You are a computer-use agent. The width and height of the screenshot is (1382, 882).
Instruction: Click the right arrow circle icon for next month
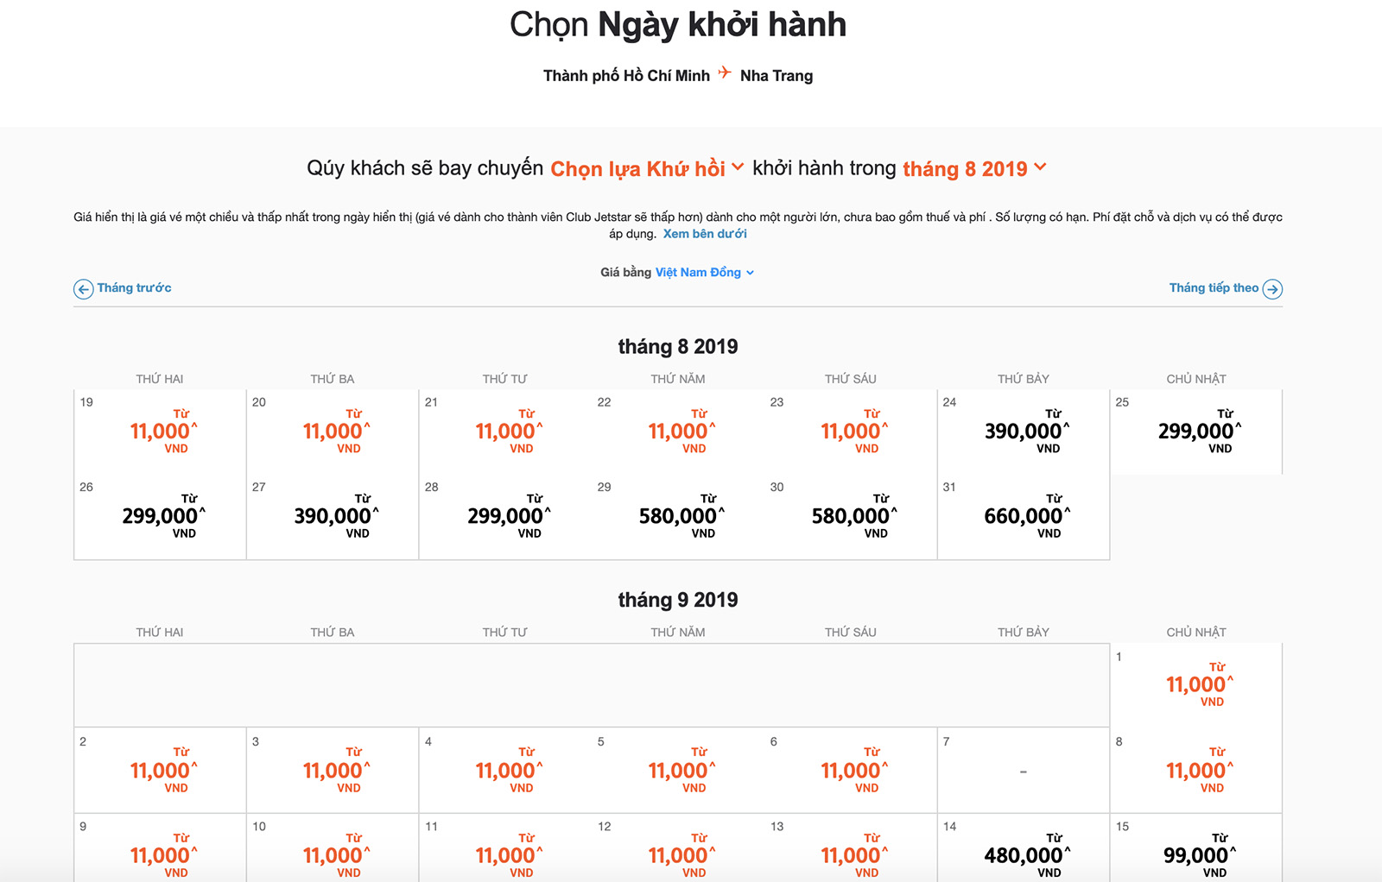pos(1272,289)
